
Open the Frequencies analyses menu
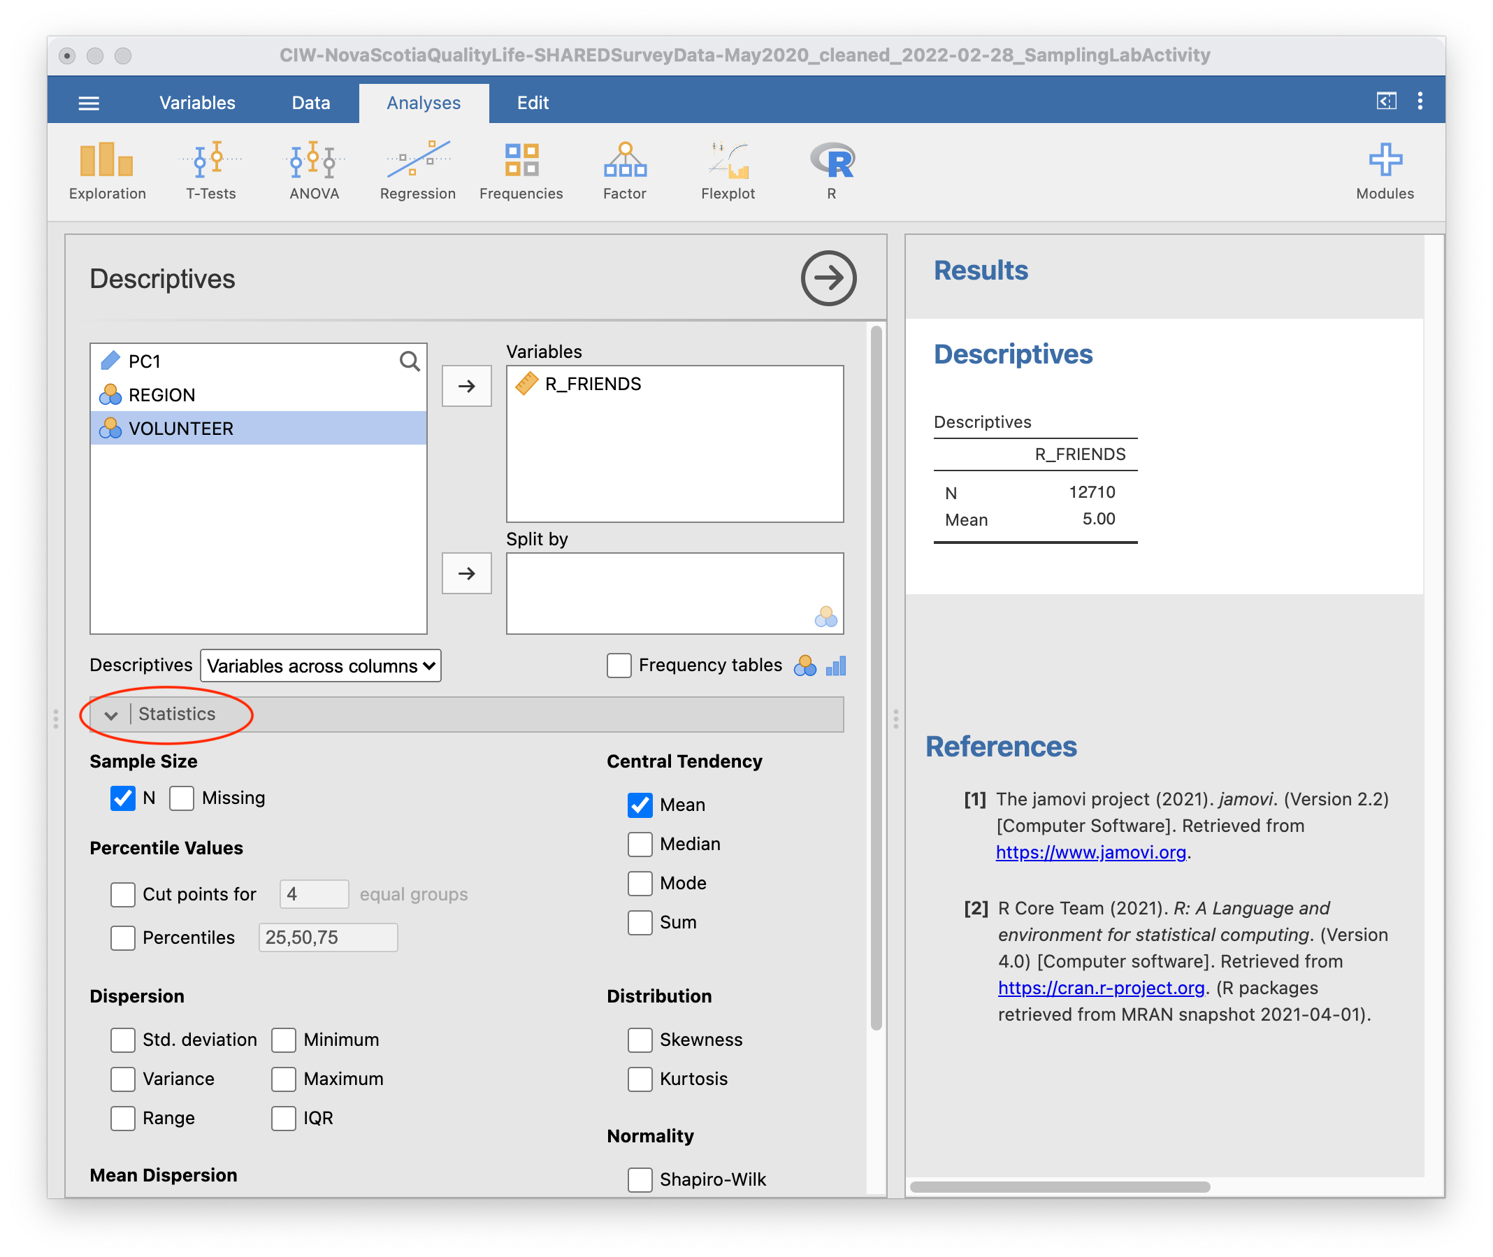[x=521, y=171]
